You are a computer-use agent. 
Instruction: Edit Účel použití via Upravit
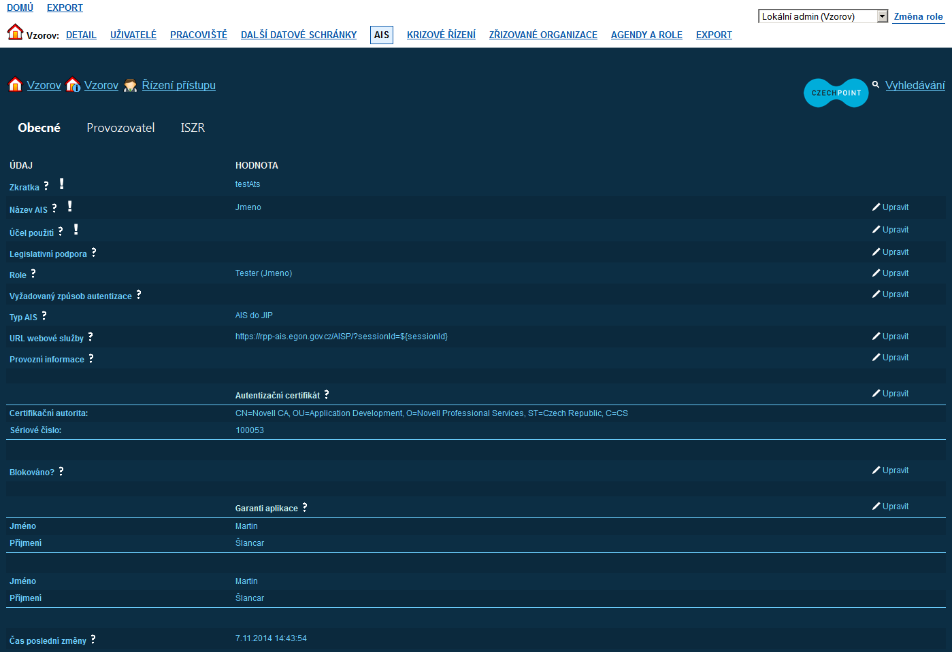click(891, 230)
